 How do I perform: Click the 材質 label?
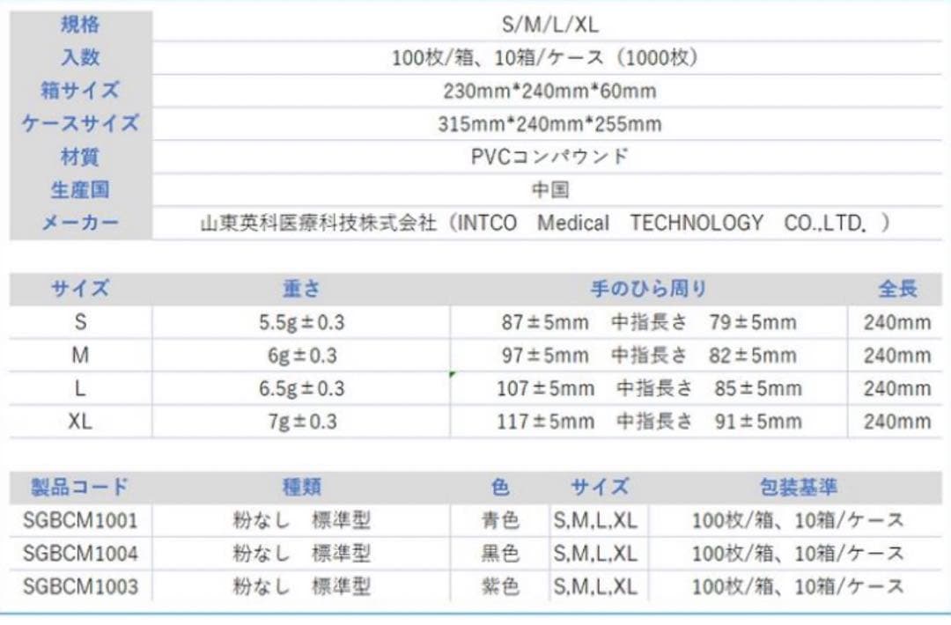click(80, 157)
